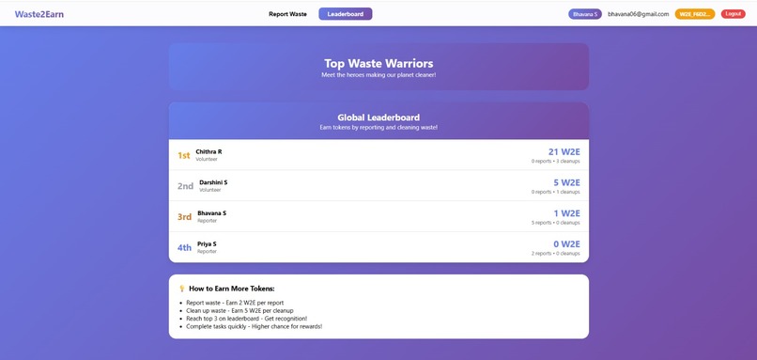This screenshot has width=757, height=360.
Task: Click the name Priya S
Action: coord(207,244)
